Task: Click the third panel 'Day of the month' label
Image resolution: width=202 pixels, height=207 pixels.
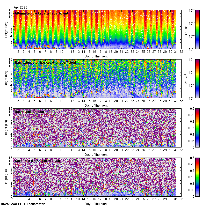Action: click(x=97, y=154)
